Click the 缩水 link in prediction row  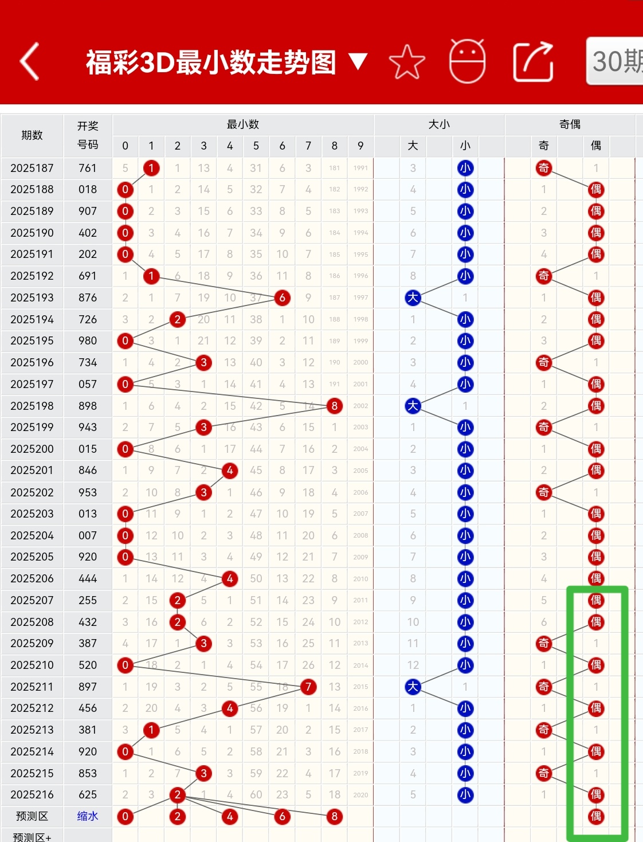pos(88,816)
